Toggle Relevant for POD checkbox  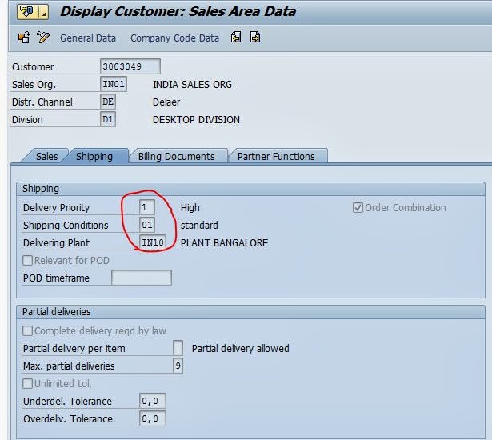pos(28,260)
